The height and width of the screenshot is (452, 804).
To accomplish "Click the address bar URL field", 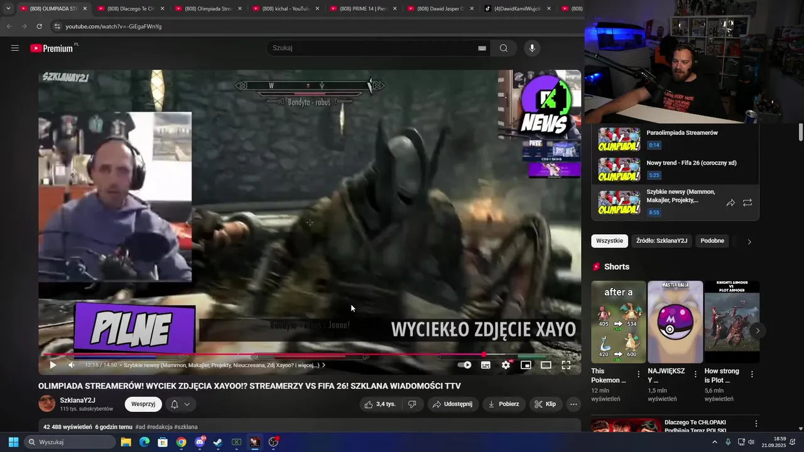I will 314,26.
